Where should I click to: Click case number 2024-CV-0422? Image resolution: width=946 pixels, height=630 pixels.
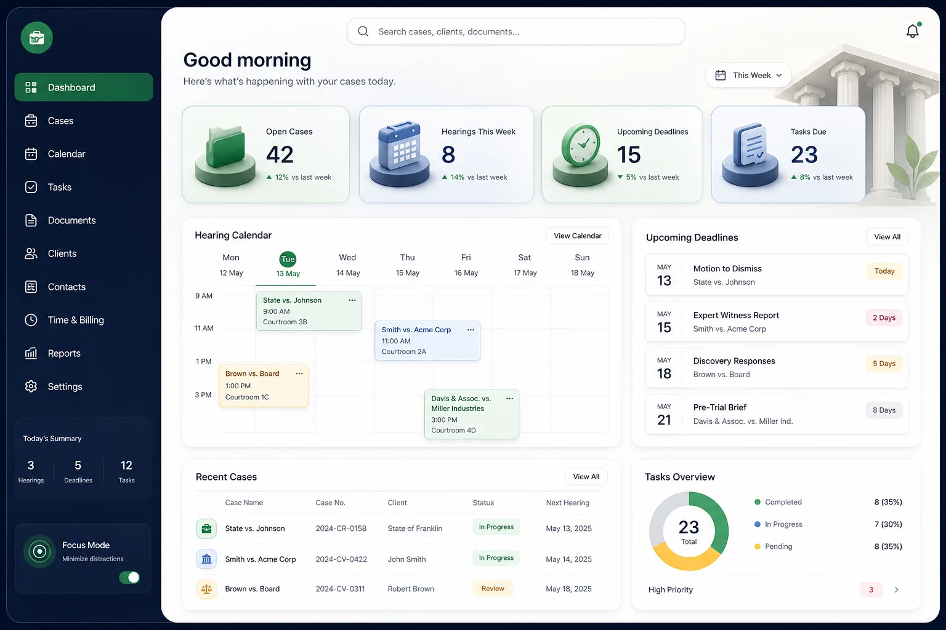341,559
